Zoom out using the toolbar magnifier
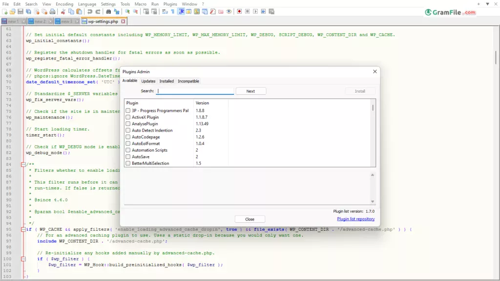This screenshot has height=281, width=500. pos(136,12)
